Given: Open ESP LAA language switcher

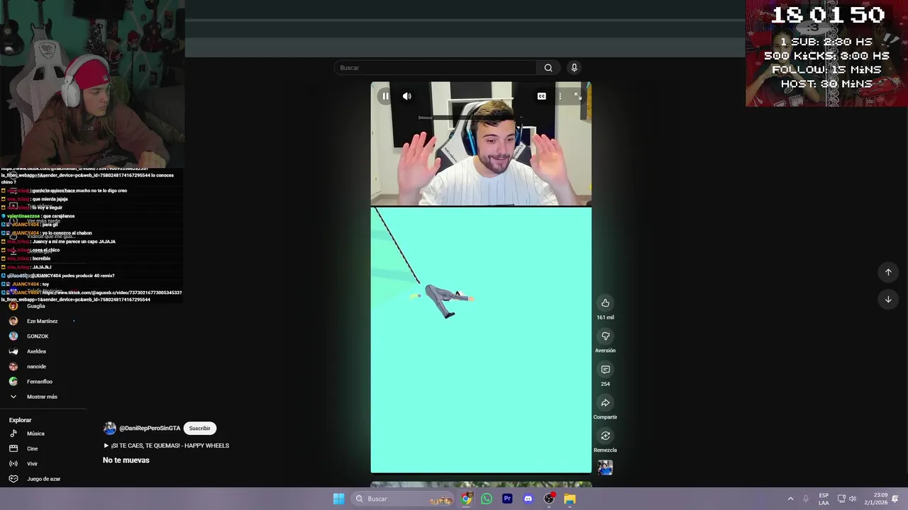Looking at the screenshot, I should tap(824, 499).
